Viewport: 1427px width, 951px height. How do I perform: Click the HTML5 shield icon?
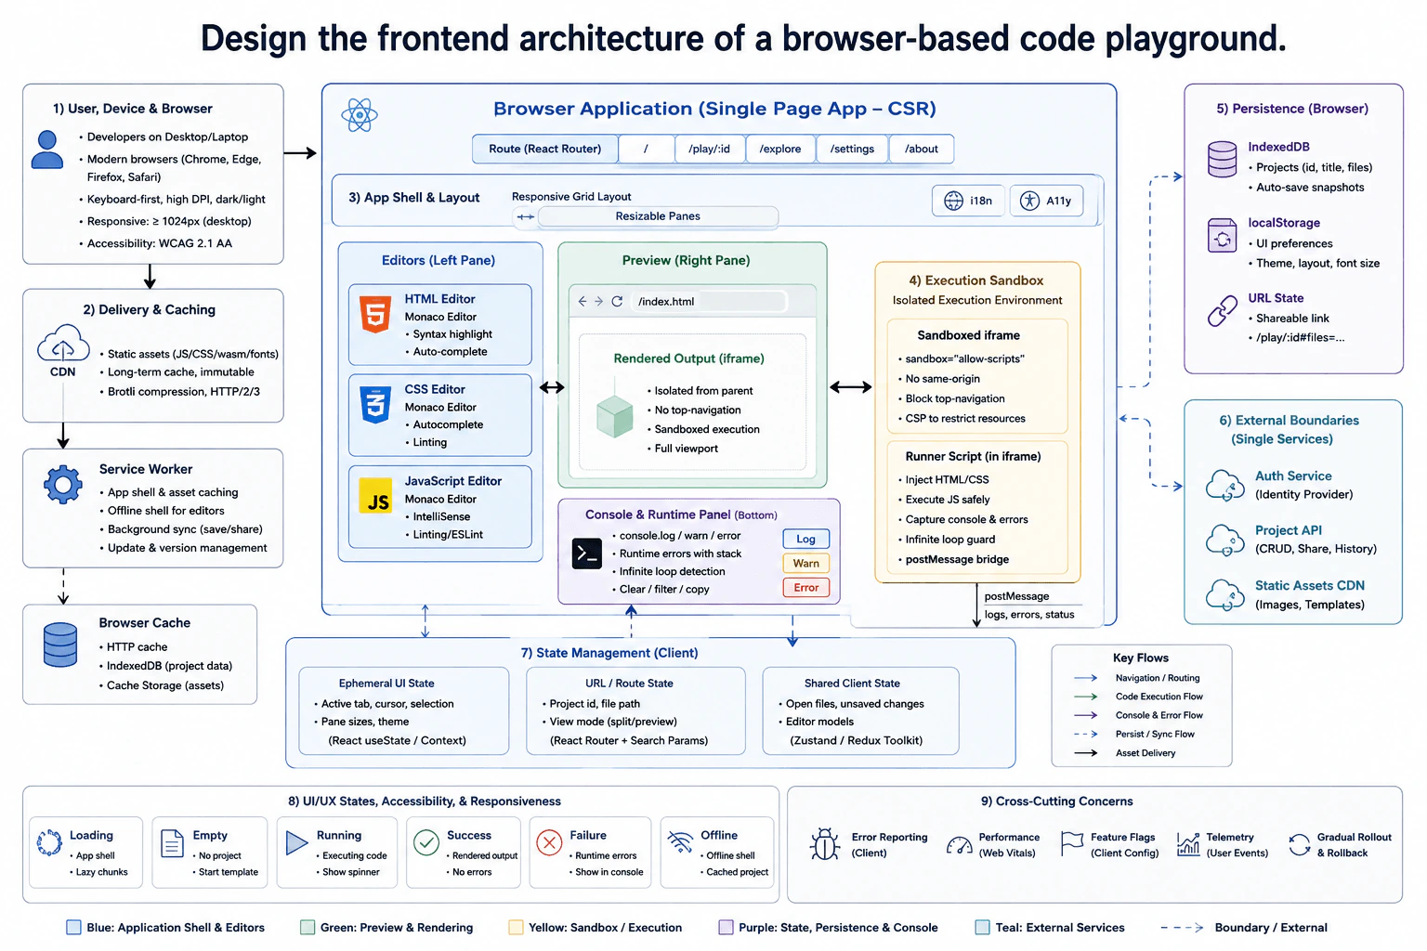tap(375, 316)
